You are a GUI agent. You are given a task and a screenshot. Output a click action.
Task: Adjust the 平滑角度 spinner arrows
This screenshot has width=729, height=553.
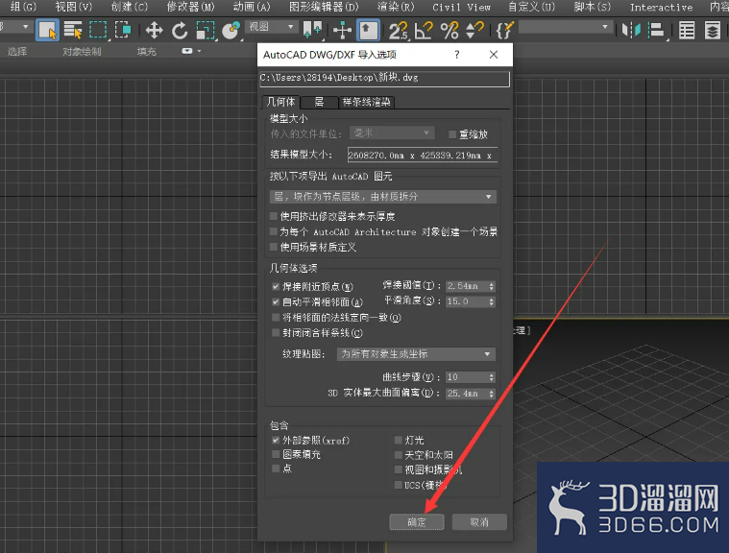click(492, 301)
